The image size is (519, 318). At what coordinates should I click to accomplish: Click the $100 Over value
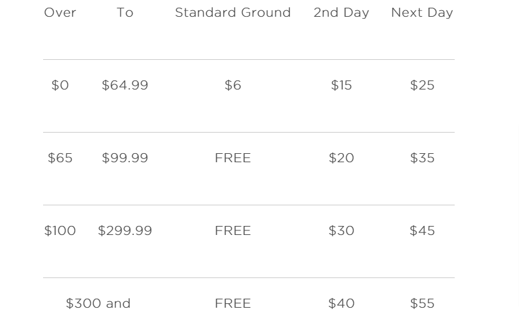[60, 231]
